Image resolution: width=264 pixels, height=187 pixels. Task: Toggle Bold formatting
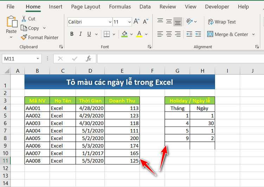pos(72,34)
